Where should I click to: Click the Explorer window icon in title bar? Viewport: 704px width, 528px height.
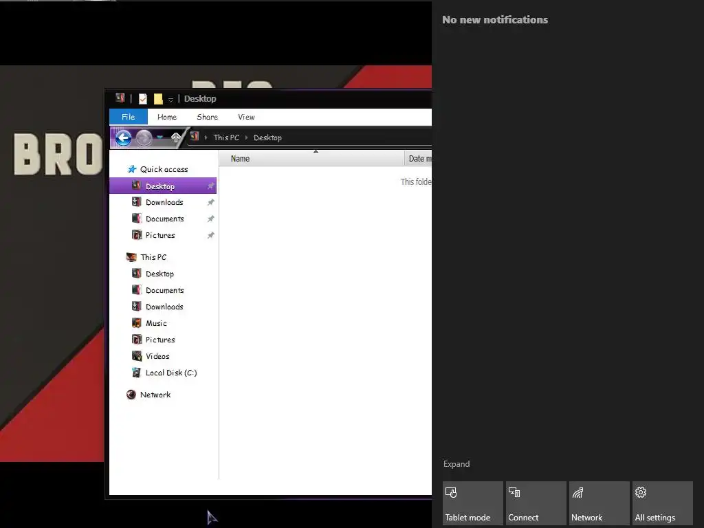[x=120, y=98]
